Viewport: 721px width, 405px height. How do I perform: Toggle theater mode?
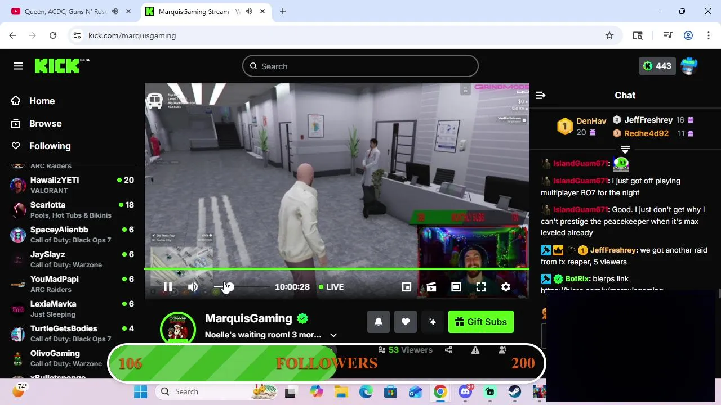[x=456, y=287]
